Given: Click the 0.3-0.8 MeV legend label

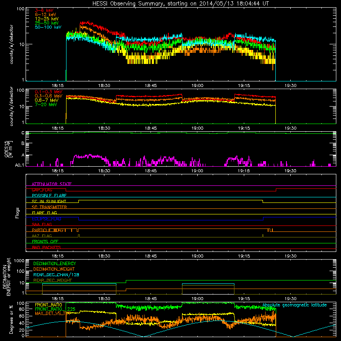Looking at the screenshot, I should 49,96.
